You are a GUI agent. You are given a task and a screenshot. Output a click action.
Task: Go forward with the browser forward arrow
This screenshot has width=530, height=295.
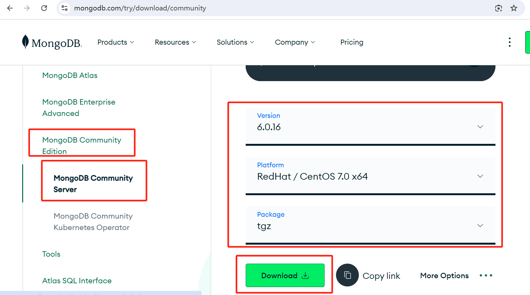tap(27, 8)
